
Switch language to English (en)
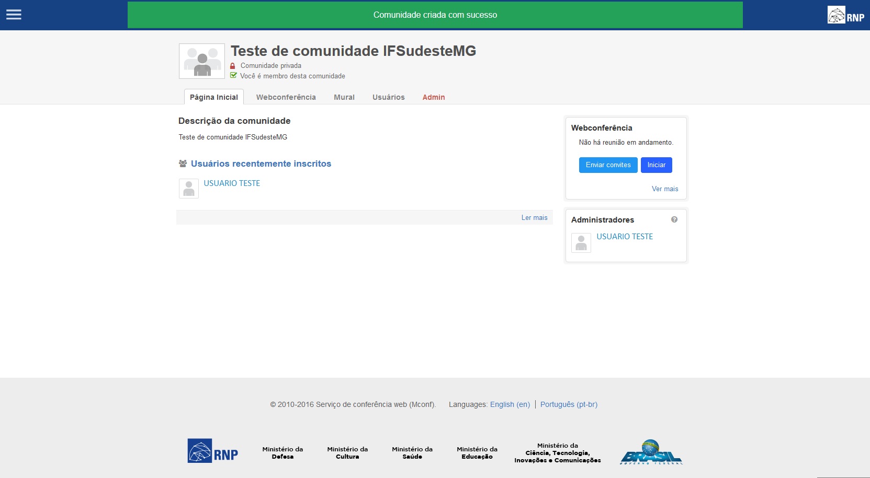coord(510,404)
